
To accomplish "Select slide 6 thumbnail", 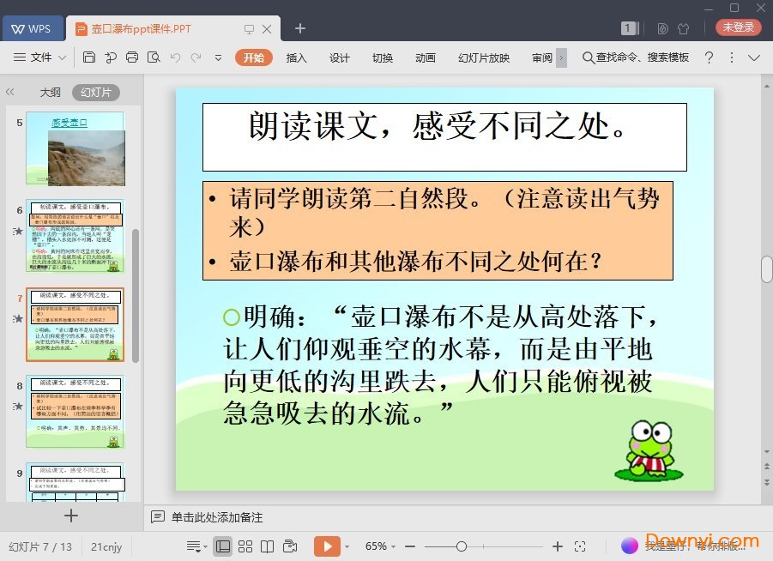I will [75, 236].
